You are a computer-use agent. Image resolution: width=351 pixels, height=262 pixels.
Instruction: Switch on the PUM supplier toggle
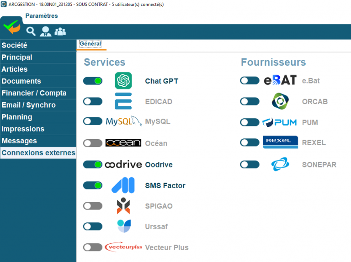click(250, 122)
